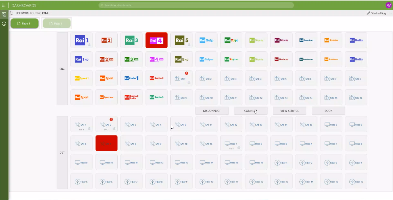Select the SAT 2 destination with alert
The image size is (393, 200).
[x=106, y=124]
